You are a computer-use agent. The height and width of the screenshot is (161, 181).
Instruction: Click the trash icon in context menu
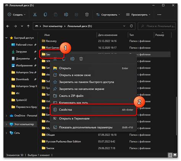(81, 59)
